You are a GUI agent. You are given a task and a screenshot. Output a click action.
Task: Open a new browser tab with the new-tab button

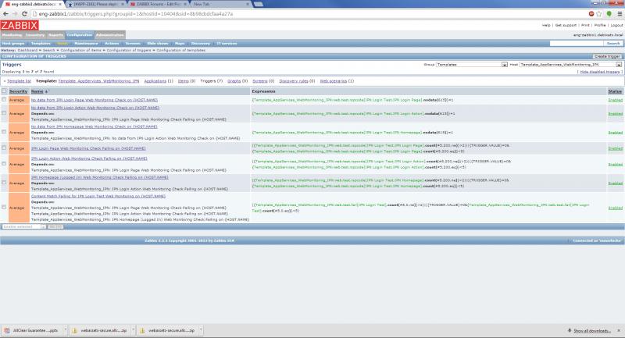pos(259,4)
